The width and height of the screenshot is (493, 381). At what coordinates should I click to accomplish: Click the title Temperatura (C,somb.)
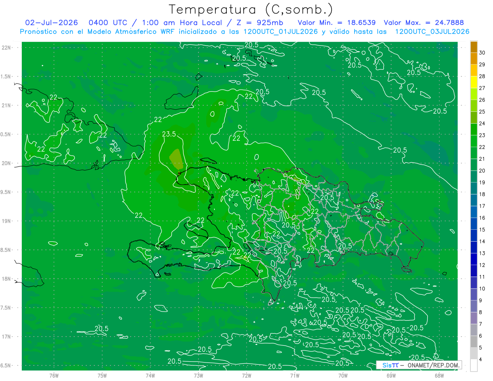(x=251, y=10)
